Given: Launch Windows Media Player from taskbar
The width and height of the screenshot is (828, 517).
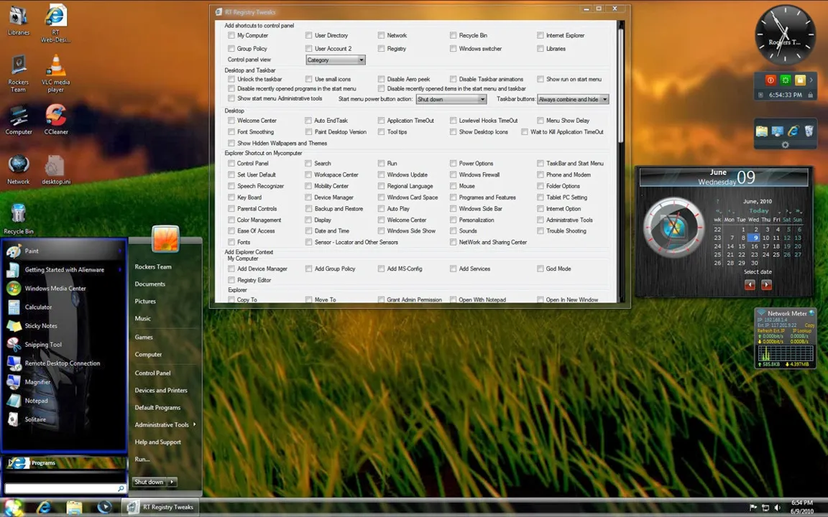Looking at the screenshot, I should 104,507.
